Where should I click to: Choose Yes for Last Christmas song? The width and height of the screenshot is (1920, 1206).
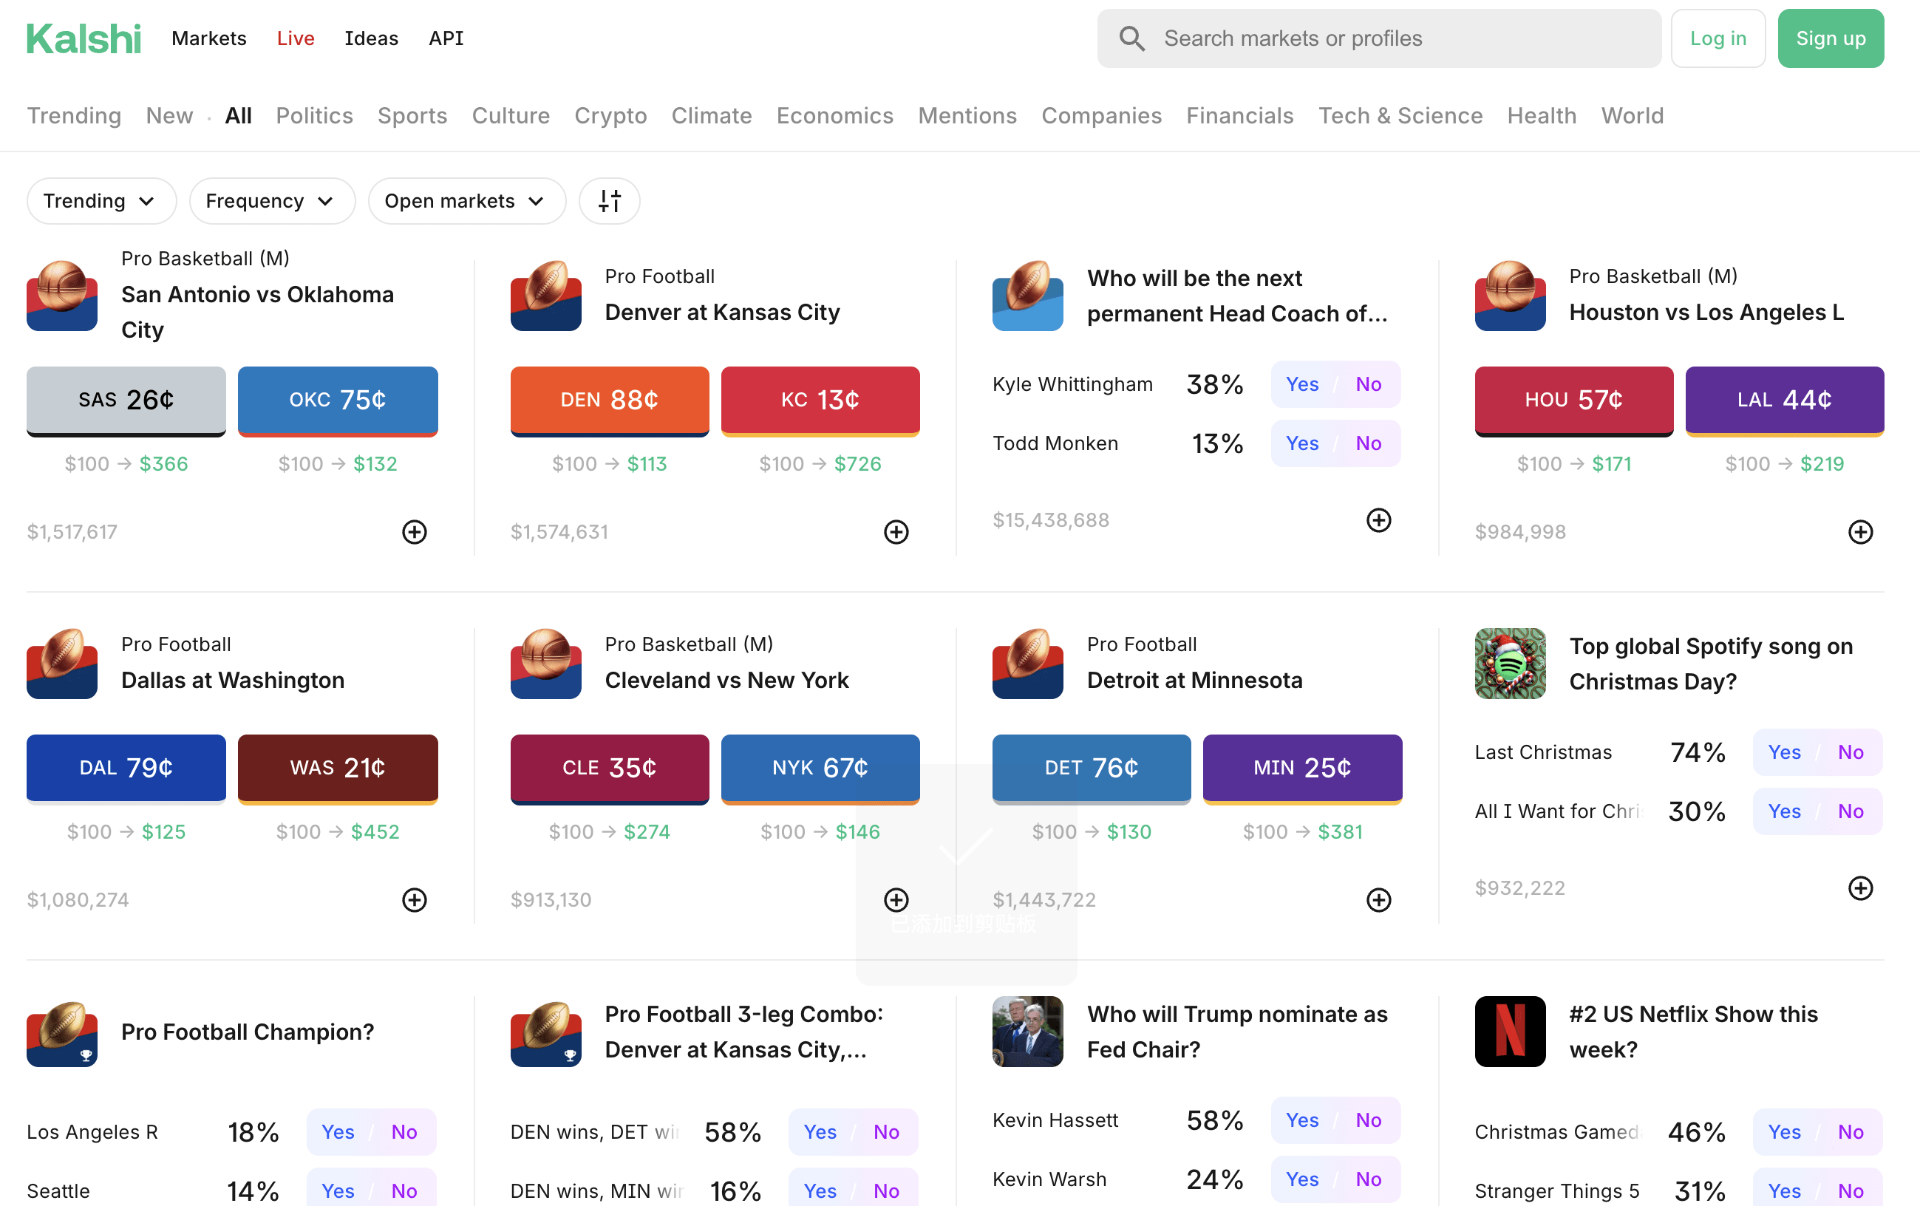[x=1784, y=752]
